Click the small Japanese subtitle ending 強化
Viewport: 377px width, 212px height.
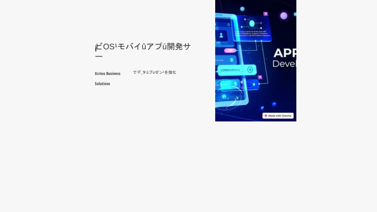pyautogui.click(x=154, y=72)
